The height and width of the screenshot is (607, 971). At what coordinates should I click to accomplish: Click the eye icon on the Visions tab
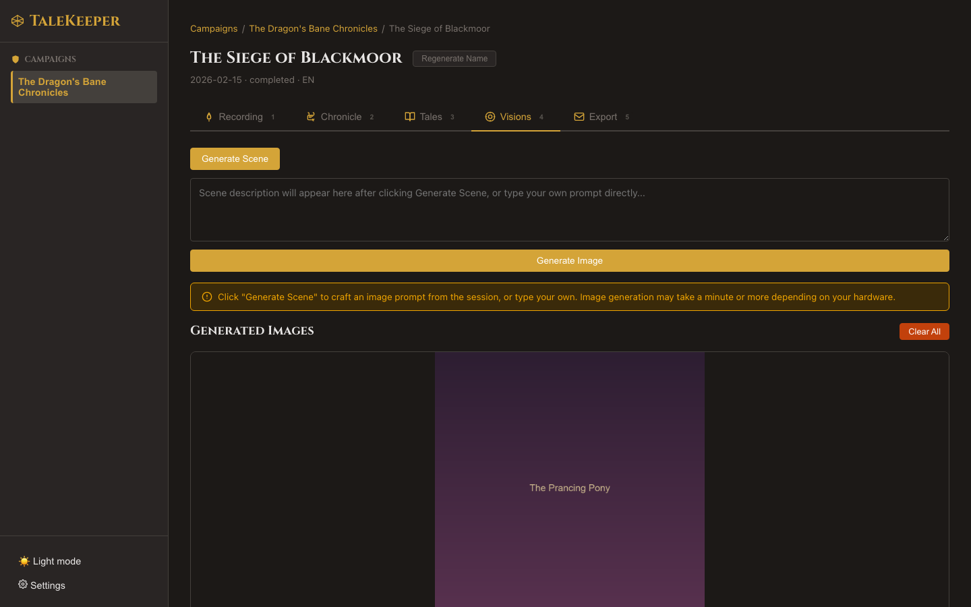click(x=490, y=117)
